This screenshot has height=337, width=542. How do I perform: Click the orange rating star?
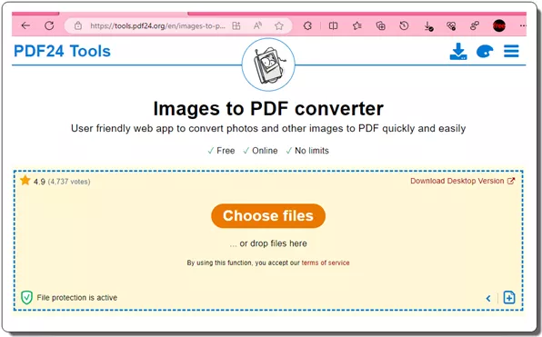pyautogui.click(x=25, y=180)
